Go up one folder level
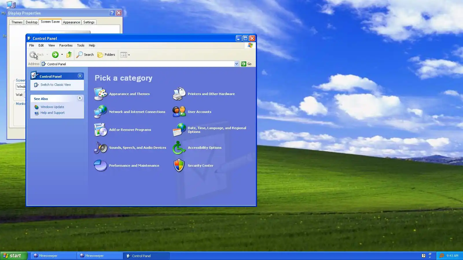This screenshot has height=260, width=463. click(69, 55)
